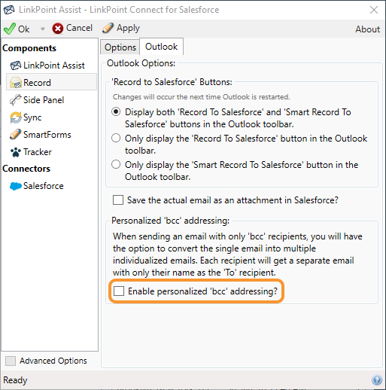Viewport: 386px width, 390px height.
Task: Toggle the Advanced Options checkbox
Action: coord(11,361)
